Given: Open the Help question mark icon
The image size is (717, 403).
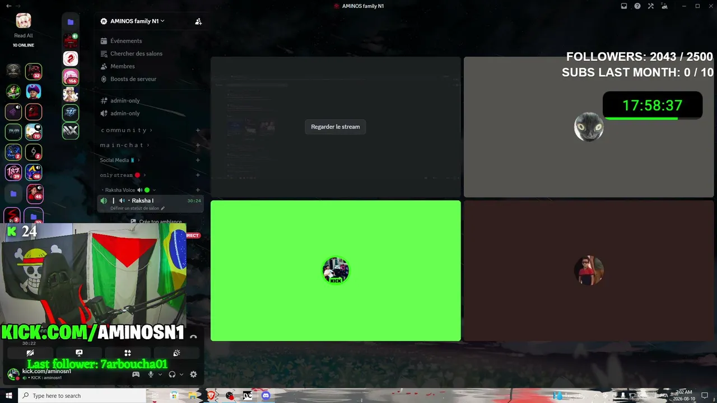Looking at the screenshot, I should pyautogui.click(x=637, y=6).
